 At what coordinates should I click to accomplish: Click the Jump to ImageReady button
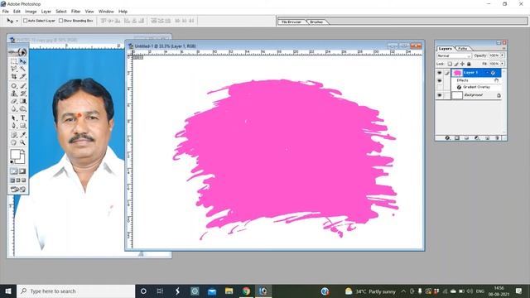(x=18, y=190)
